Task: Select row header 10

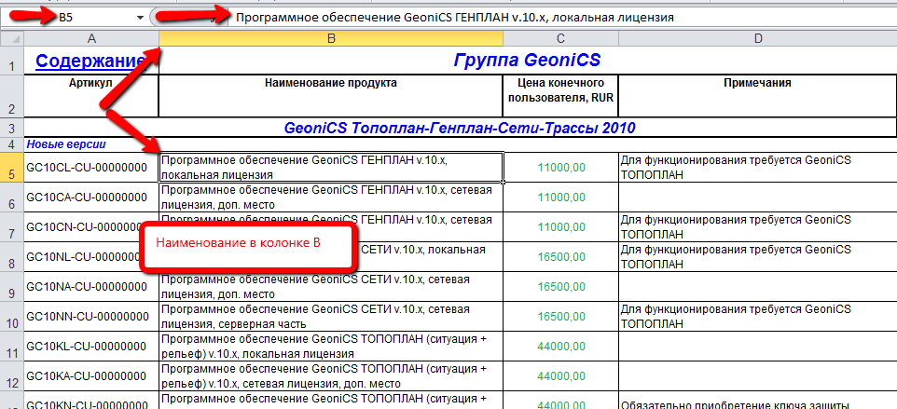Action: pos(12,316)
